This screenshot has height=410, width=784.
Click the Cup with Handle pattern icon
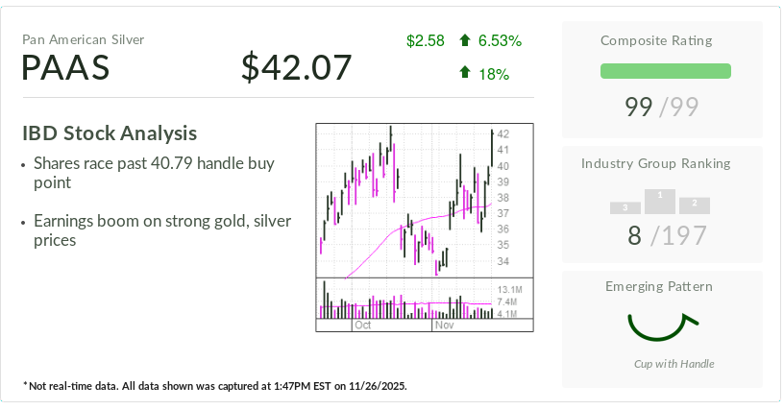(x=662, y=326)
